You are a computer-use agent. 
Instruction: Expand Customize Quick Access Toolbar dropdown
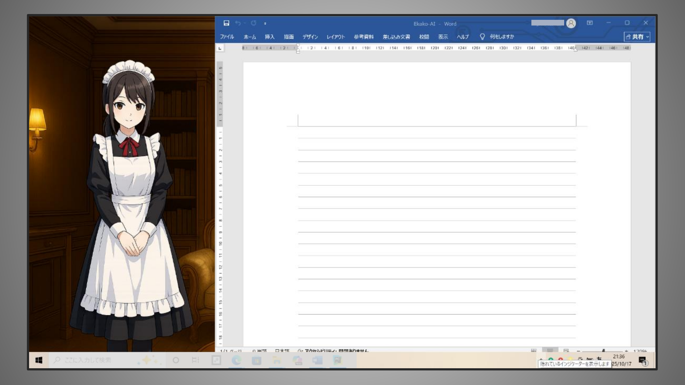(x=265, y=23)
